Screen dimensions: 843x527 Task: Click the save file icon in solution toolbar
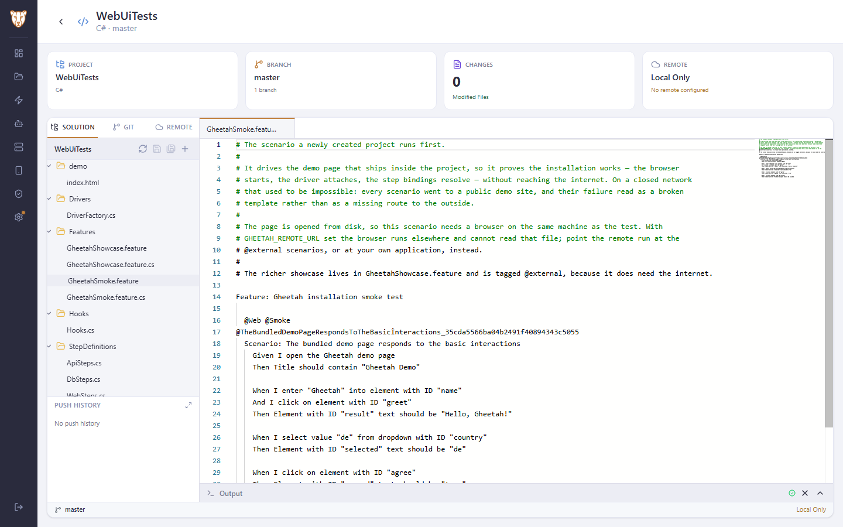coord(157,149)
